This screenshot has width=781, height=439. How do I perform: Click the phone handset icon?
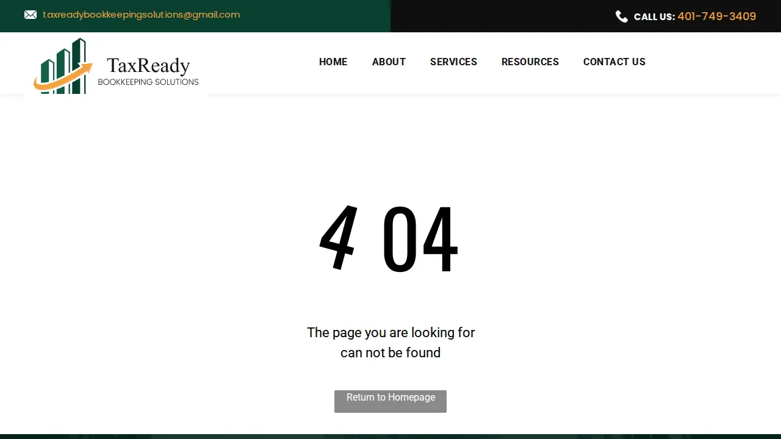pos(622,16)
